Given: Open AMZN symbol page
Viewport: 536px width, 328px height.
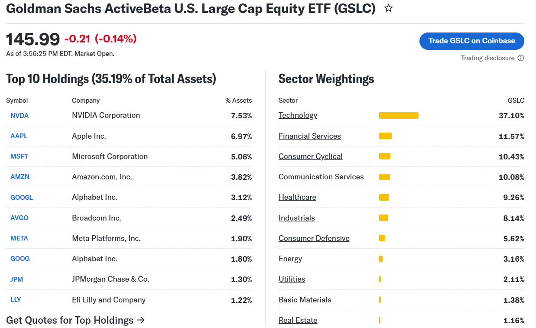Looking at the screenshot, I should [x=20, y=177].
